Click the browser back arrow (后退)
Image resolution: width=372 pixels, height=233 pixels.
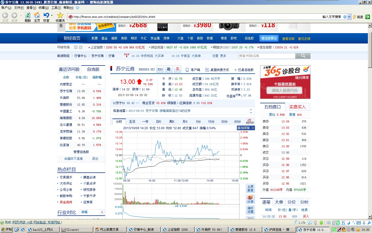click(x=5, y=16)
